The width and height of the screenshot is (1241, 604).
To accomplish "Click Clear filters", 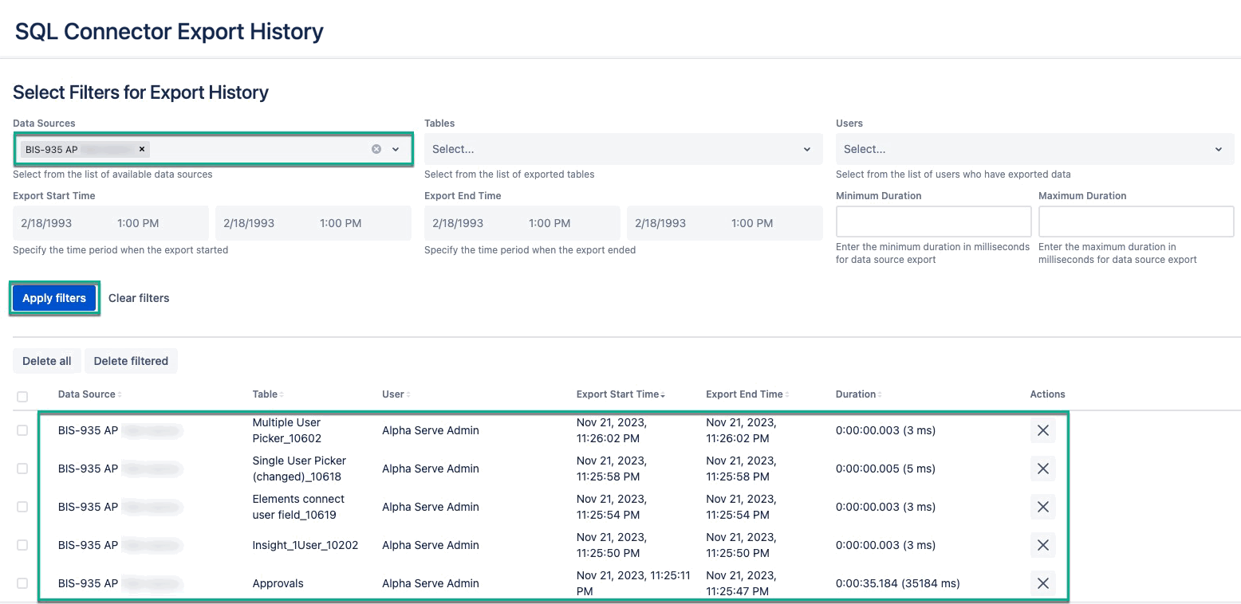I will tap(138, 297).
